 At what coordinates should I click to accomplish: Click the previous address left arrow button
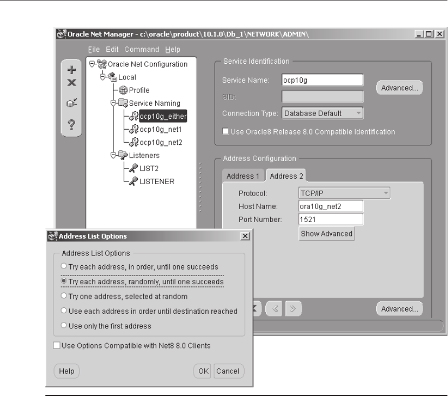[x=275, y=308]
